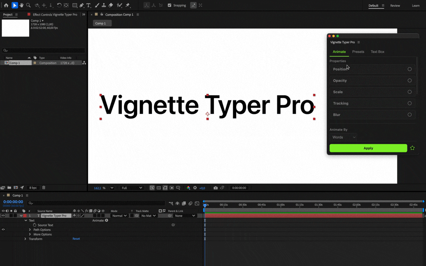426x266 pixels.
Task: Select the Horizontal Type tool
Action: coord(88,5)
